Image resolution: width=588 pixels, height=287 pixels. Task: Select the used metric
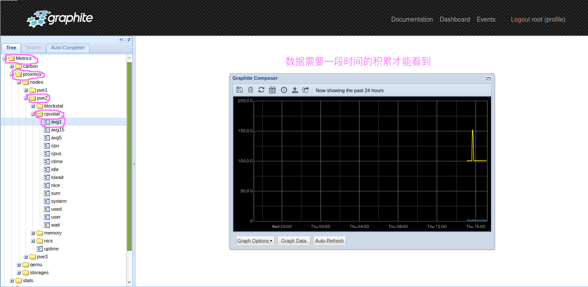[56, 209]
